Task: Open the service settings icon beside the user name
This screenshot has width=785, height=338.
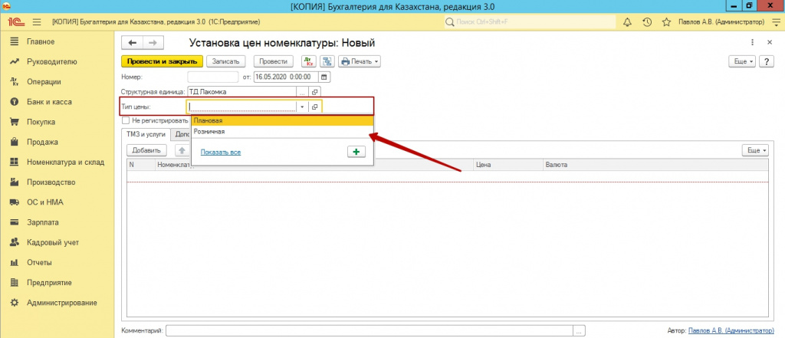Action: [776, 22]
